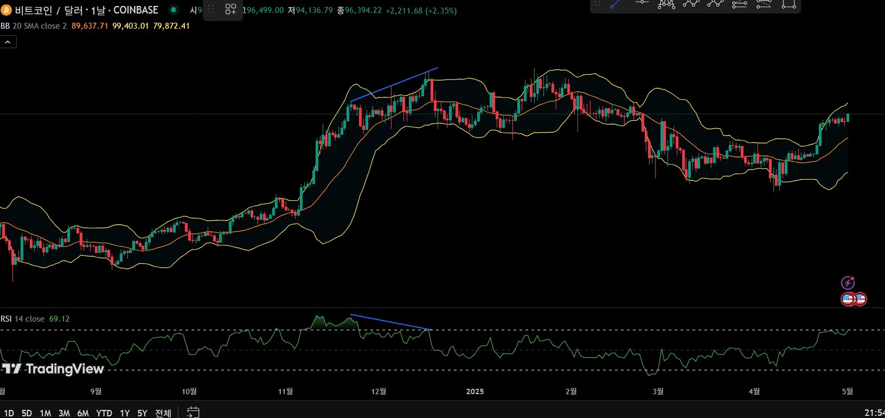Click the low price 94,136.79
The width and height of the screenshot is (885, 418).
[314, 10]
